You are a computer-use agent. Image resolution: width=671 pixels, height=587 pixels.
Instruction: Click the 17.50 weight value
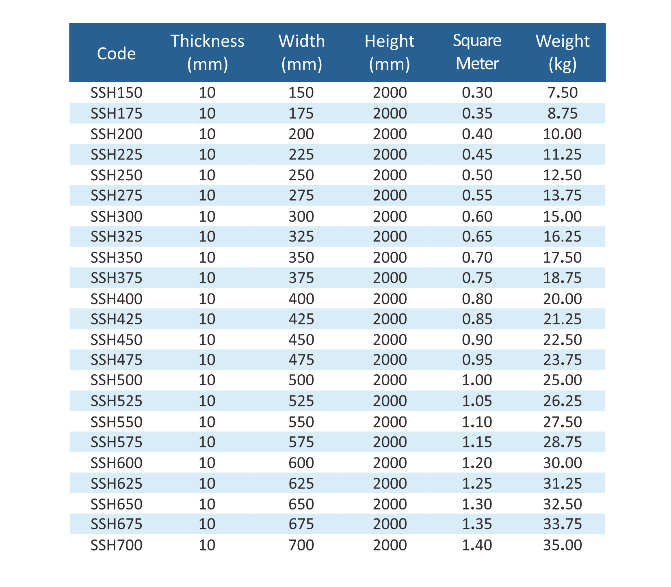(562, 258)
